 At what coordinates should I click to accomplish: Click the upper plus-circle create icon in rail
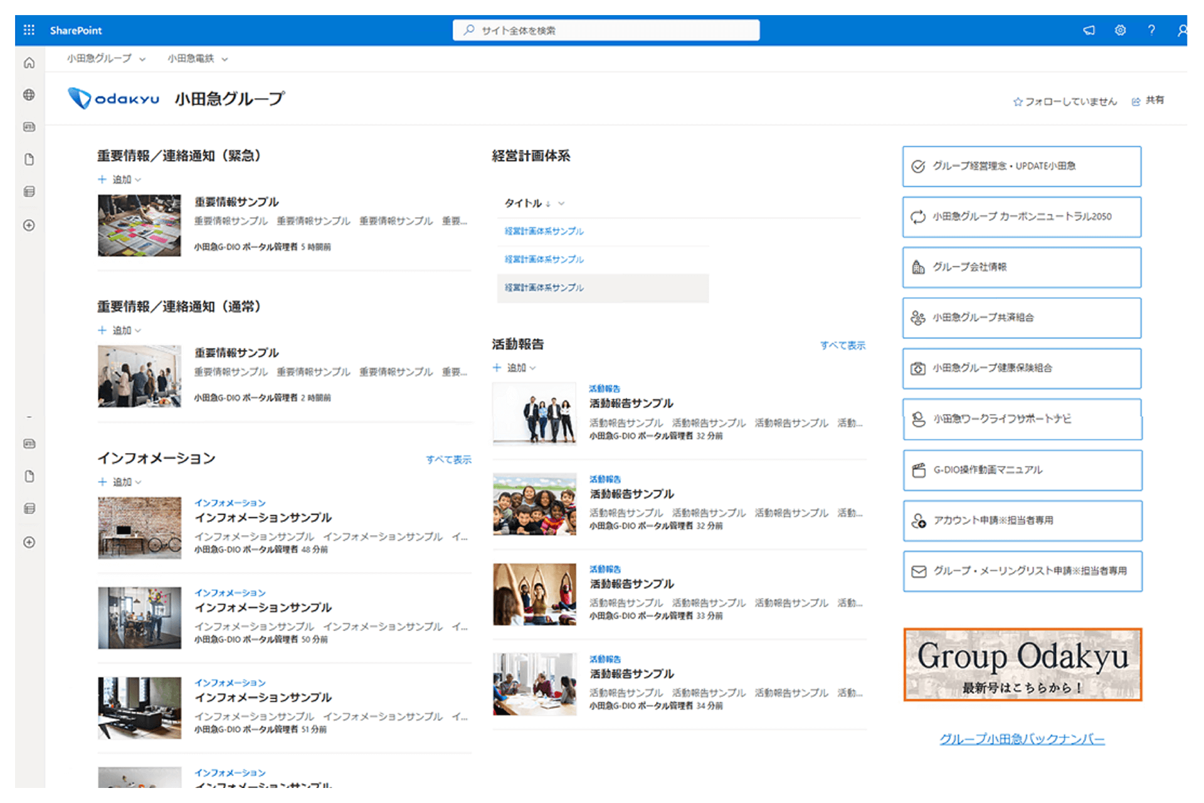29,225
